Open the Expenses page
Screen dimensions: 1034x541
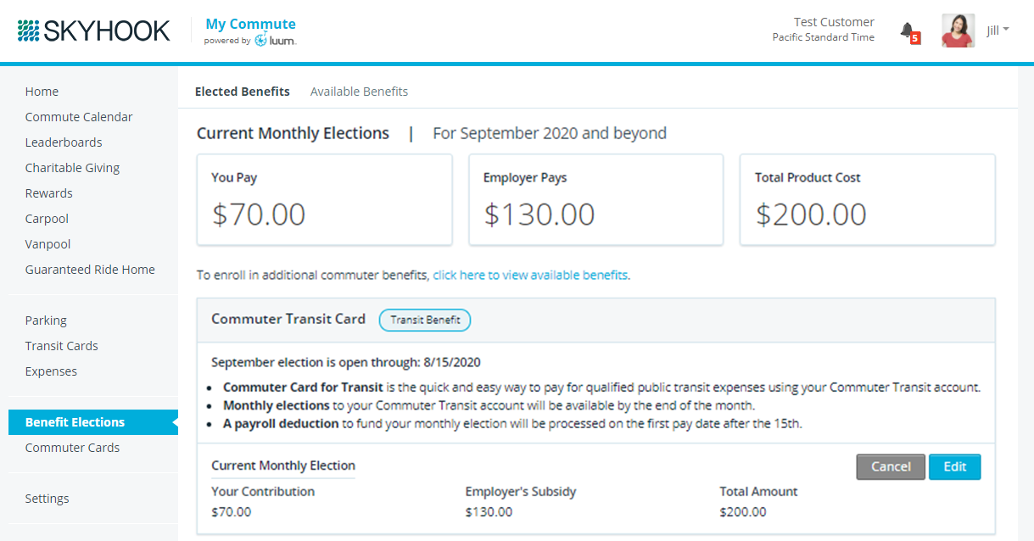(51, 371)
